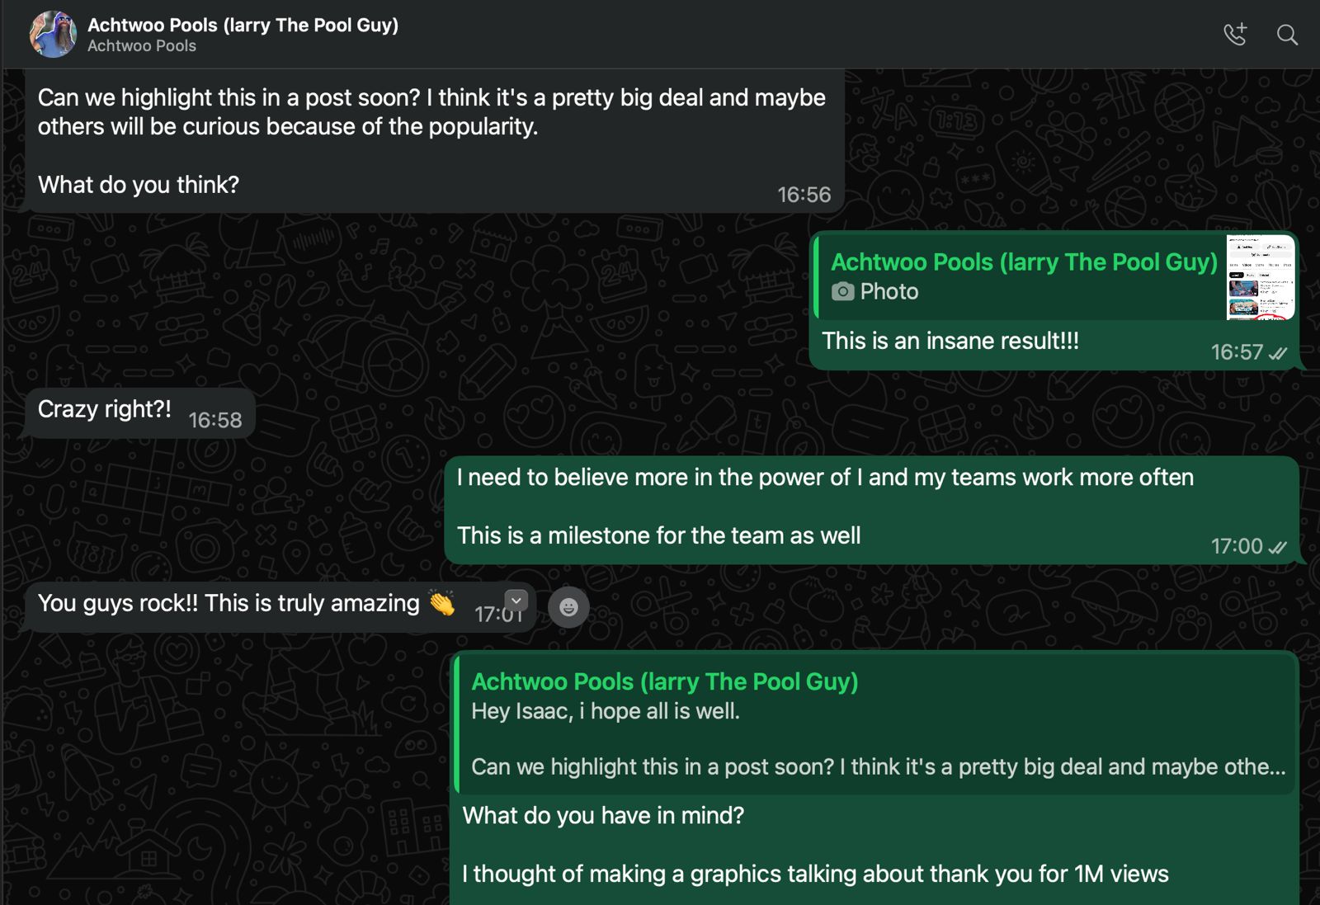This screenshot has width=1320, height=905.
Task: Click the "Achtwoo Pools" subtitle in the header
Action: [x=142, y=46]
